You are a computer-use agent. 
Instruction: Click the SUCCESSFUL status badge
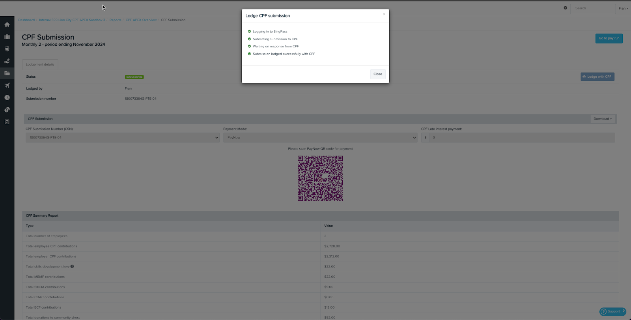click(x=134, y=77)
